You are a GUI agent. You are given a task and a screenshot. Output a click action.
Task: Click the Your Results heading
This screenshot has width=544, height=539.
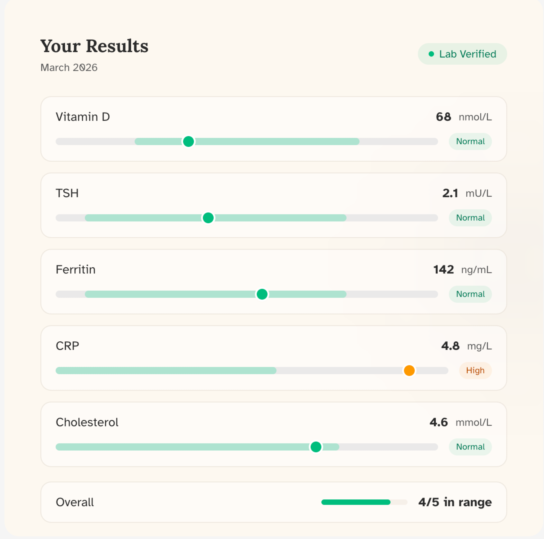pos(94,46)
